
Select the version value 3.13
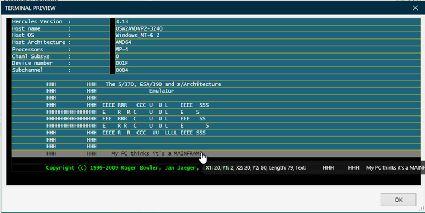click(x=268, y=22)
